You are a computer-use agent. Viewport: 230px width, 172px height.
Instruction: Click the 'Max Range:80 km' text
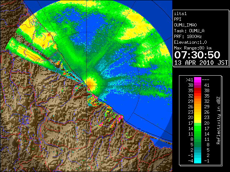point(193,48)
